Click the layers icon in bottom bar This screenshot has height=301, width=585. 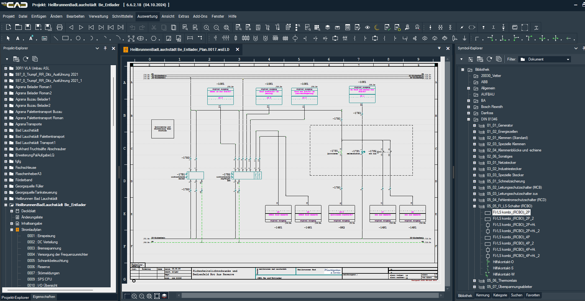[164, 296]
